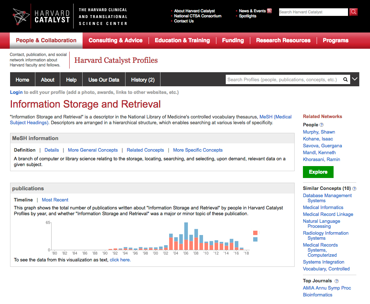Click the green Explore button

point(318,172)
